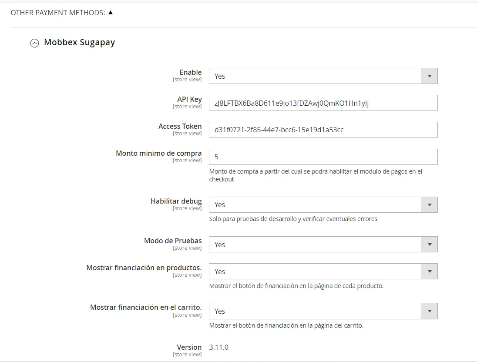The image size is (477, 362).
Task: Click the 'Solo para pruebas de desarrollo' note
Action: (293, 219)
